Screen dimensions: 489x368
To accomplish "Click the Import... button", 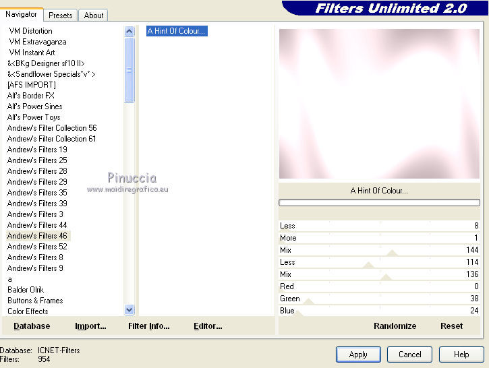I will point(90,326).
